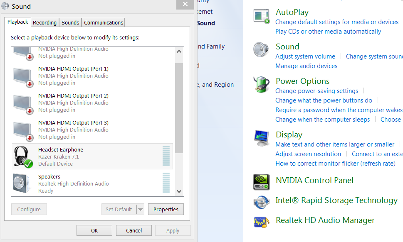This screenshot has height=242, width=403.
Task: Open NVIDIA Control Panel link
Action: tap(314, 181)
